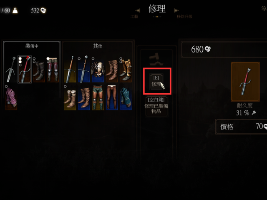Image resolution: width=267 pixels, height=200 pixels.
Task: Select the silver sword in equipped items
Action: (x=11, y=70)
